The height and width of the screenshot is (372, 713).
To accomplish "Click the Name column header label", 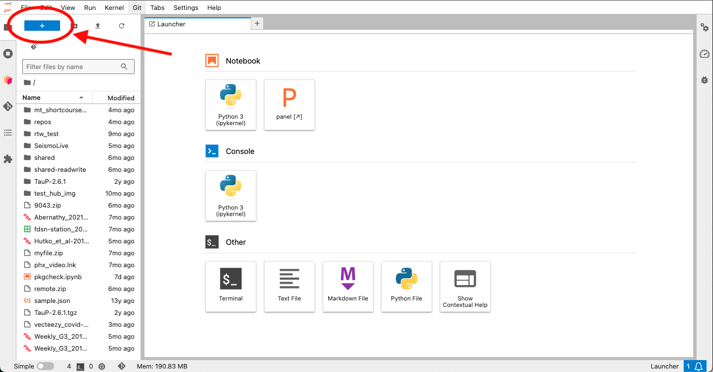I will coord(31,98).
